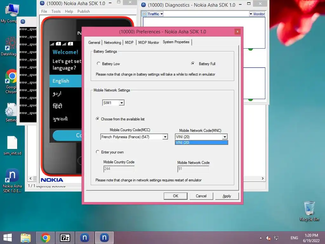Open Help menu in emulator window
Image resolution: width=325 pixels, height=244 pixels.
click(69, 11)
